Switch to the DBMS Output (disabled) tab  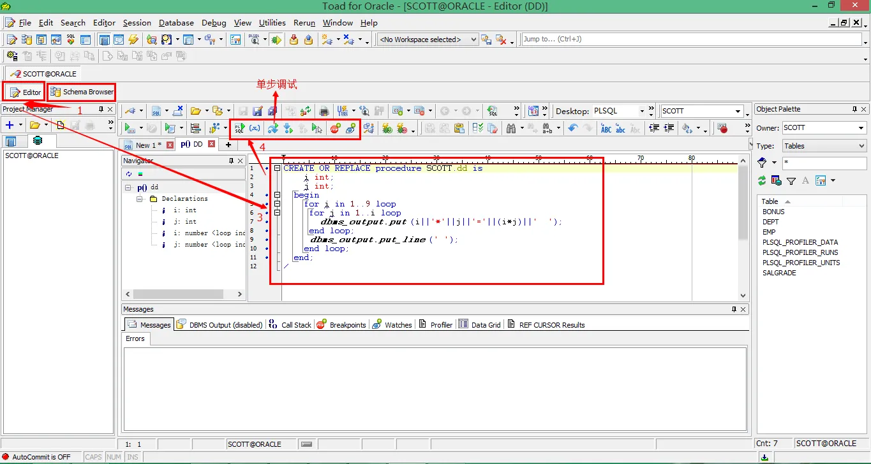coord(220,324)
